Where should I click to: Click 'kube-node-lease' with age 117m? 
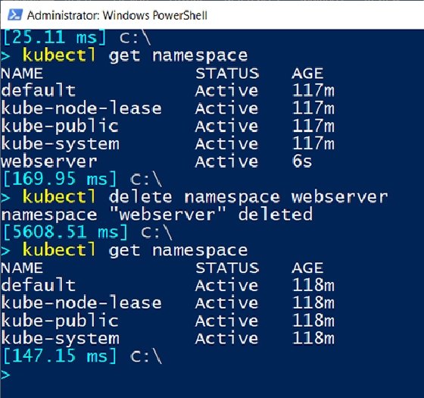[81, 108]
